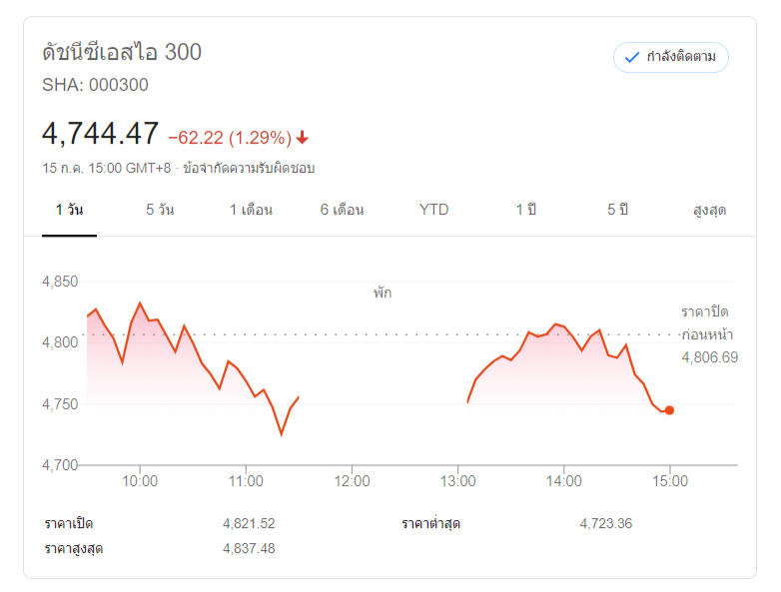Click the ราคาต่ำสุด low price value
Screen dimensions: 781x592
click(x=605, y=523)
